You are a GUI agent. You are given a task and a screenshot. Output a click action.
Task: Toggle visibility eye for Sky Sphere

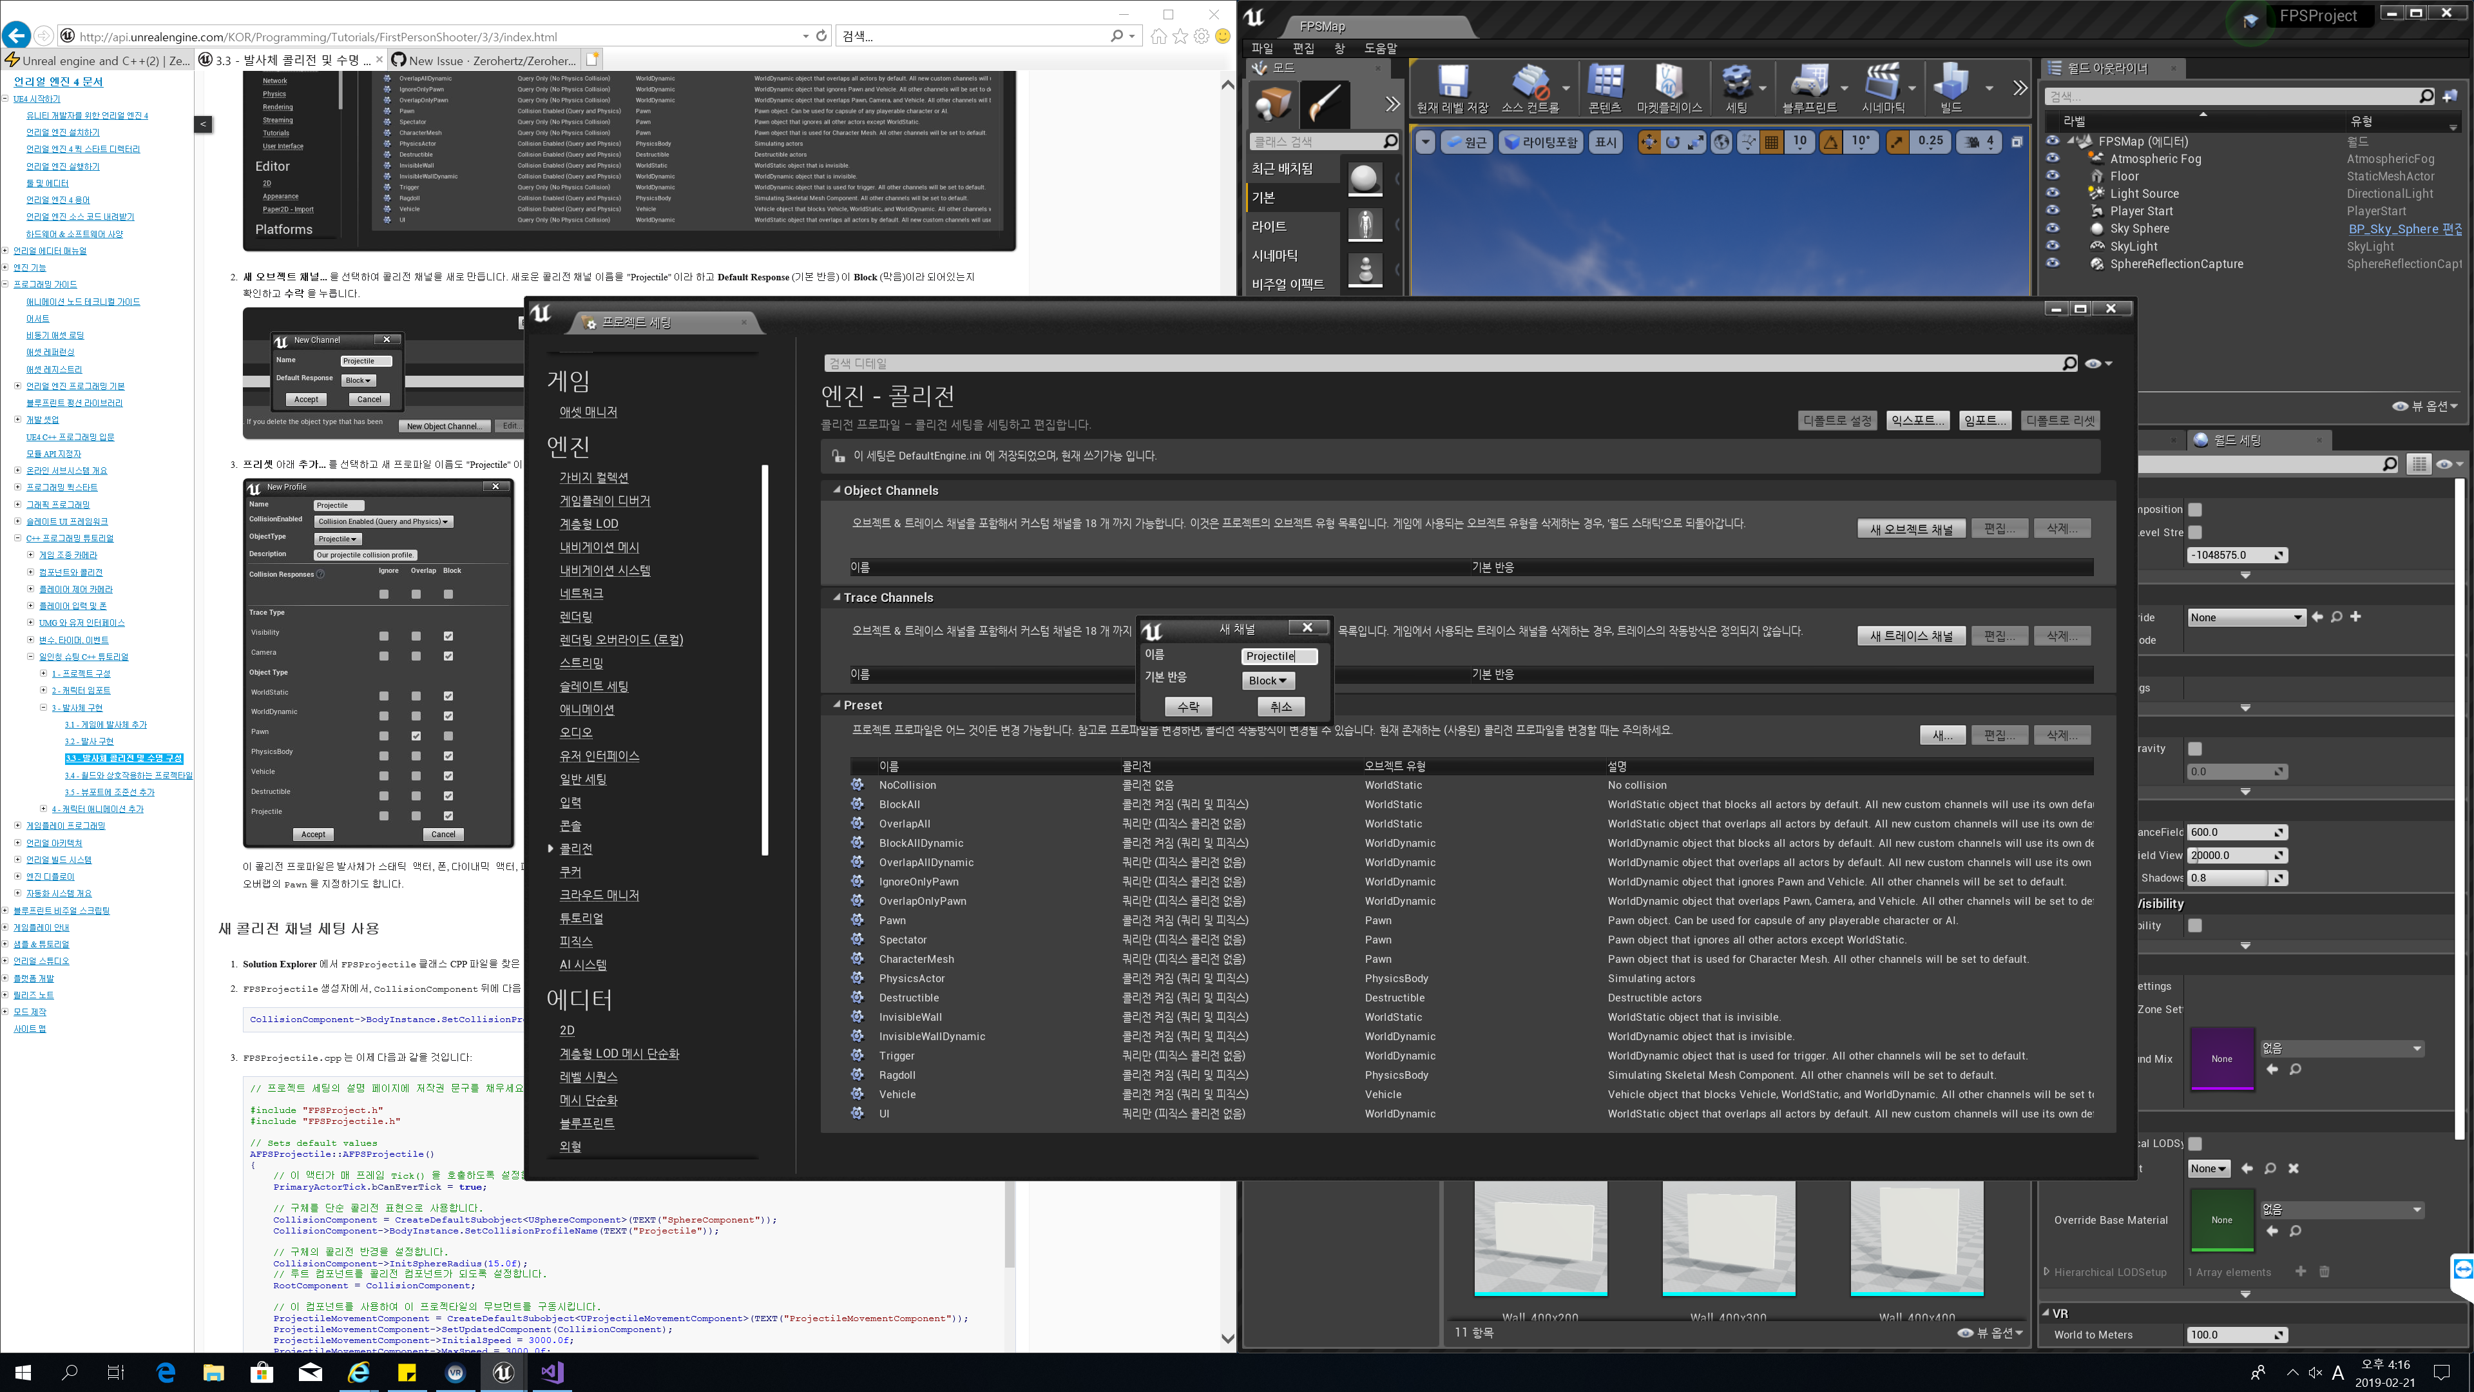pos(2053,227)
